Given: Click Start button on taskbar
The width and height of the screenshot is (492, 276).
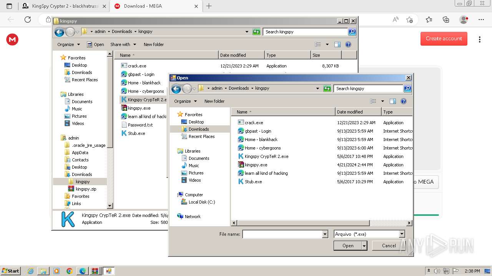Looking at the screenshot, I should coord(10,271).
